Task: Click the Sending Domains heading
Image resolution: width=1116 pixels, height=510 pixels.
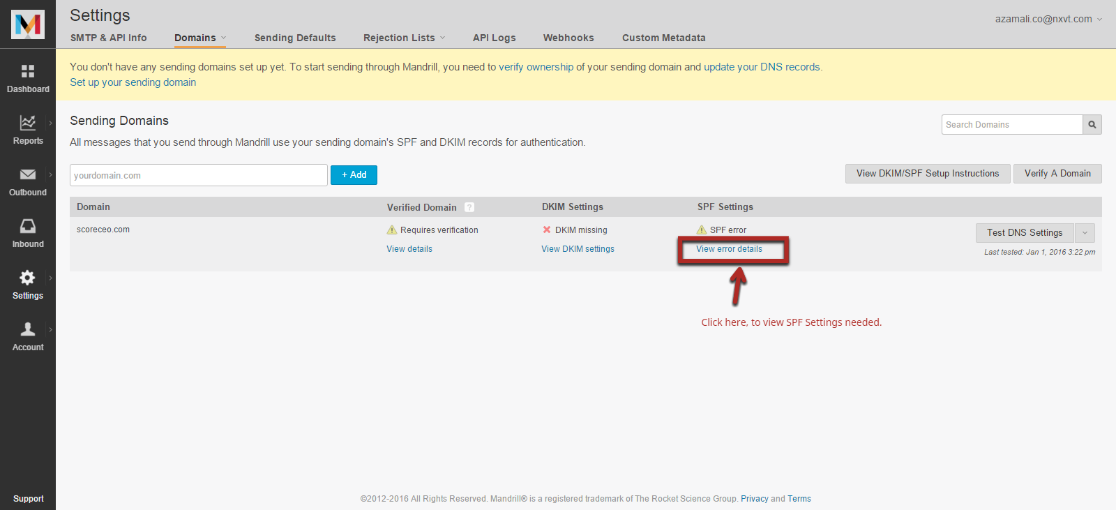Action: click(119, 121)
